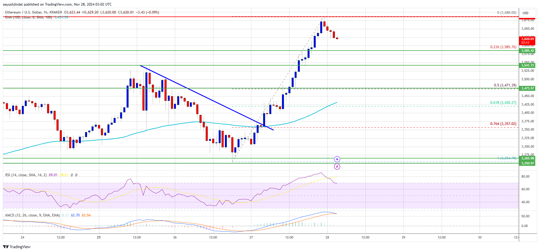This screenshot has height=252, width=540.
Task: Select the EMA 100 indicator legend
Action: (29, 18)
